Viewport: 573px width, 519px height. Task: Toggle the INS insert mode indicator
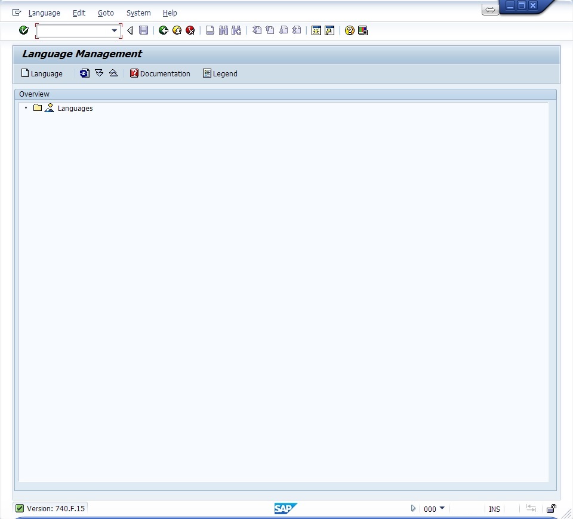(494, 509)
